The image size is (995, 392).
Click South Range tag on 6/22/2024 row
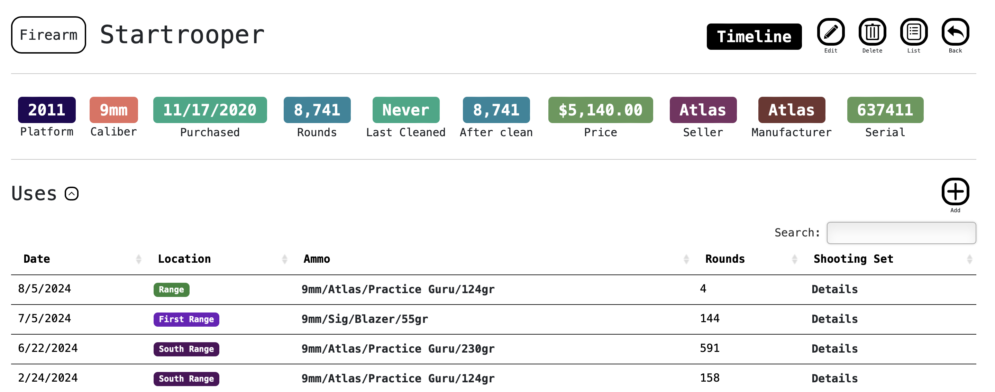point(186,349)
